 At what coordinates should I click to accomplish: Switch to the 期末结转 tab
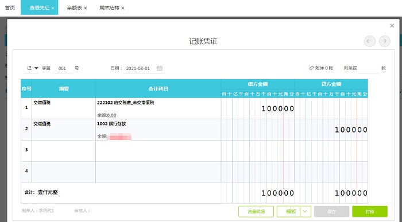point(109,7)
